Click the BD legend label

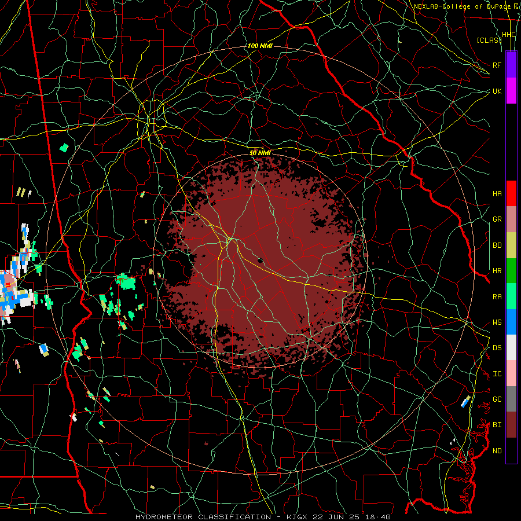(x=497, y=245)
